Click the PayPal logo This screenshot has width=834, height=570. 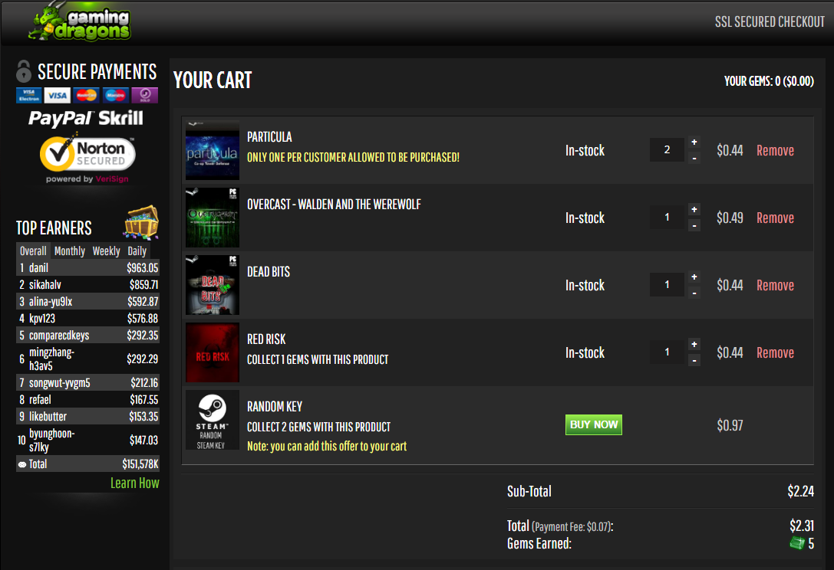tap(61, 119)
